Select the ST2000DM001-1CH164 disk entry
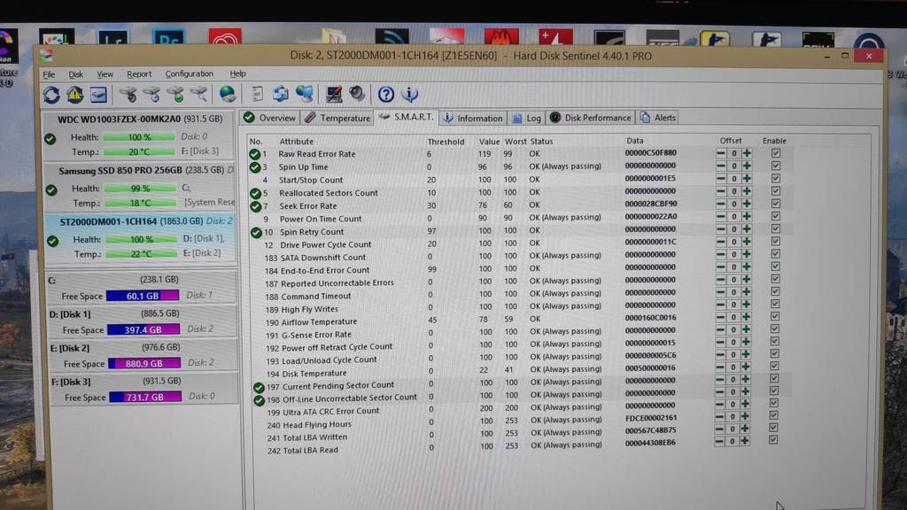The width and height of the screenshot is (907, 510). pyautogui.click(x=141, y=237)
